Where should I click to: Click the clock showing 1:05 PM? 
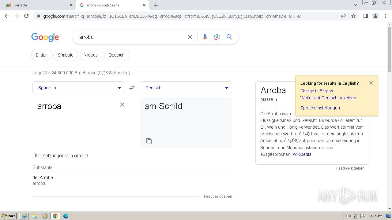pos(376,216)
